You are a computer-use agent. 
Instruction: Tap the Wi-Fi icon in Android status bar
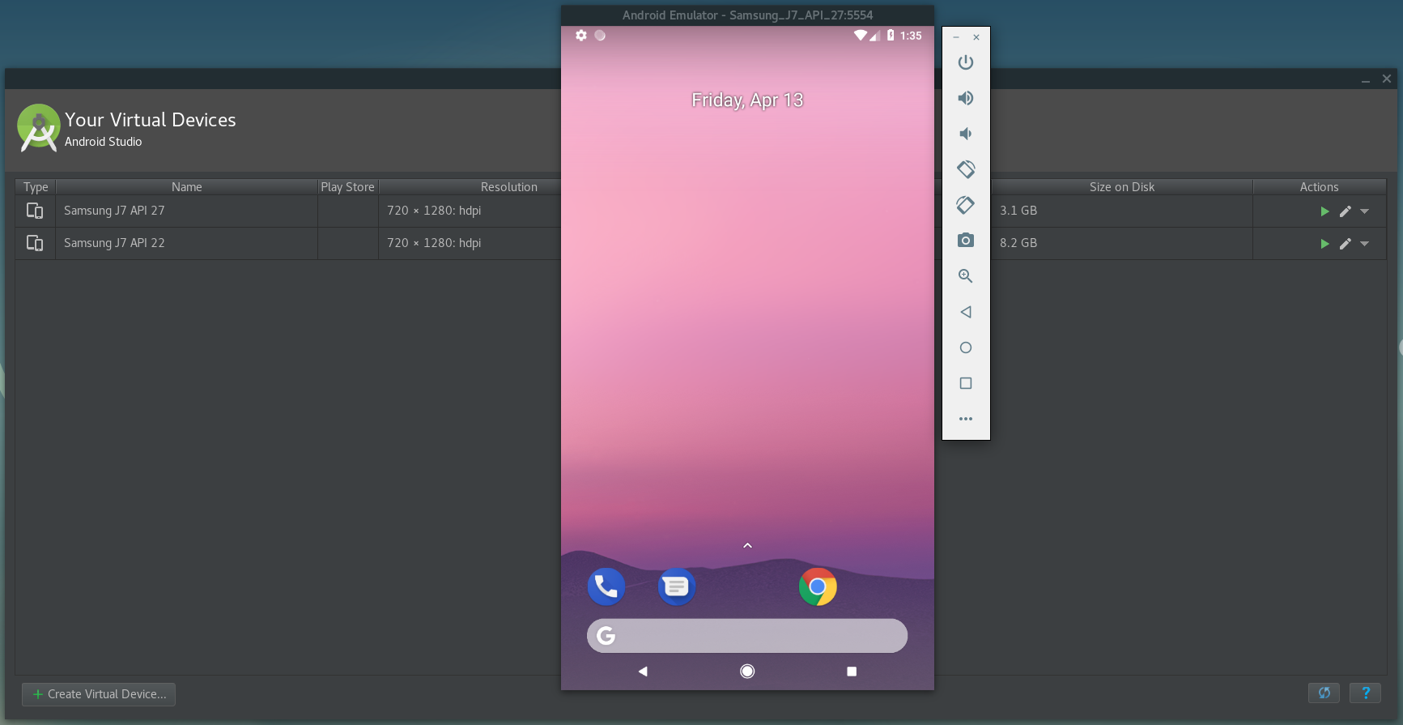coord(860,36)
